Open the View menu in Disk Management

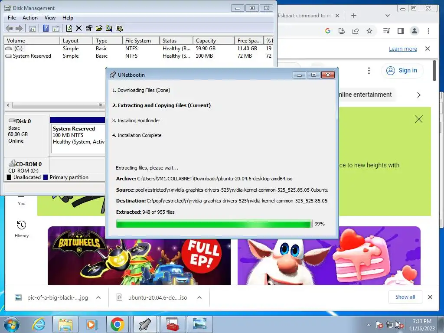pyautogui.click(x=50, y=17)
